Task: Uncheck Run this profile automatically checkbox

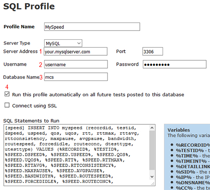Action: 7,94
